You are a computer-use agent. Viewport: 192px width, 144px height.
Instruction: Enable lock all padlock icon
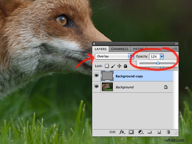(126, 66)
